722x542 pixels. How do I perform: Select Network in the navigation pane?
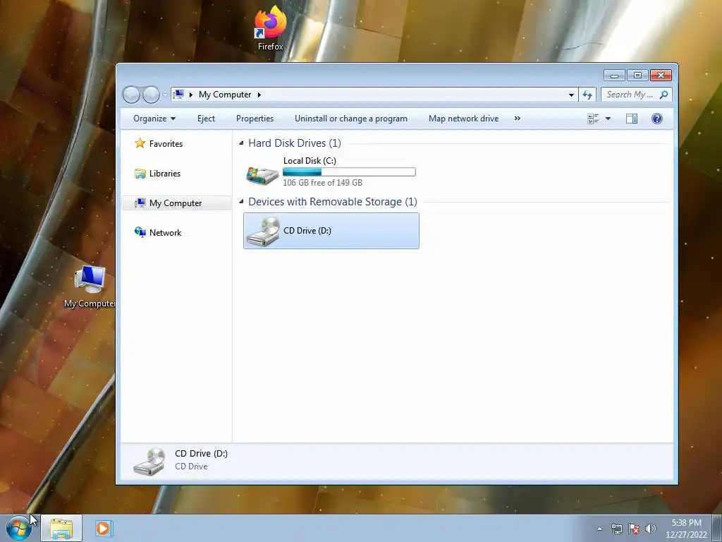coord(165,233)
